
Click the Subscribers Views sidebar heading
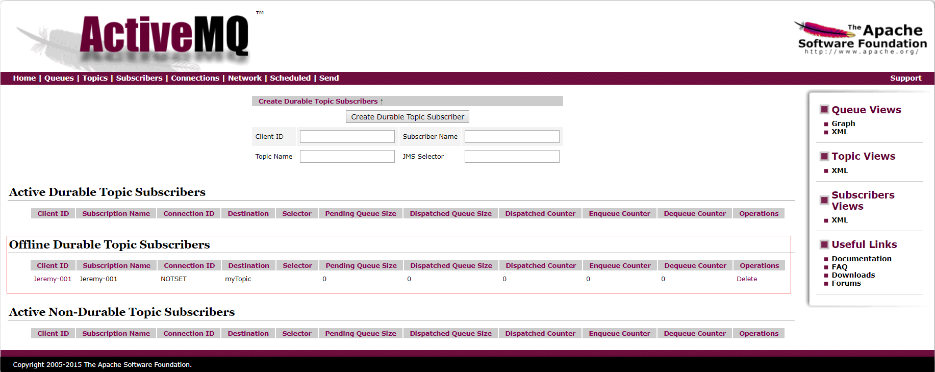[863, 201]
